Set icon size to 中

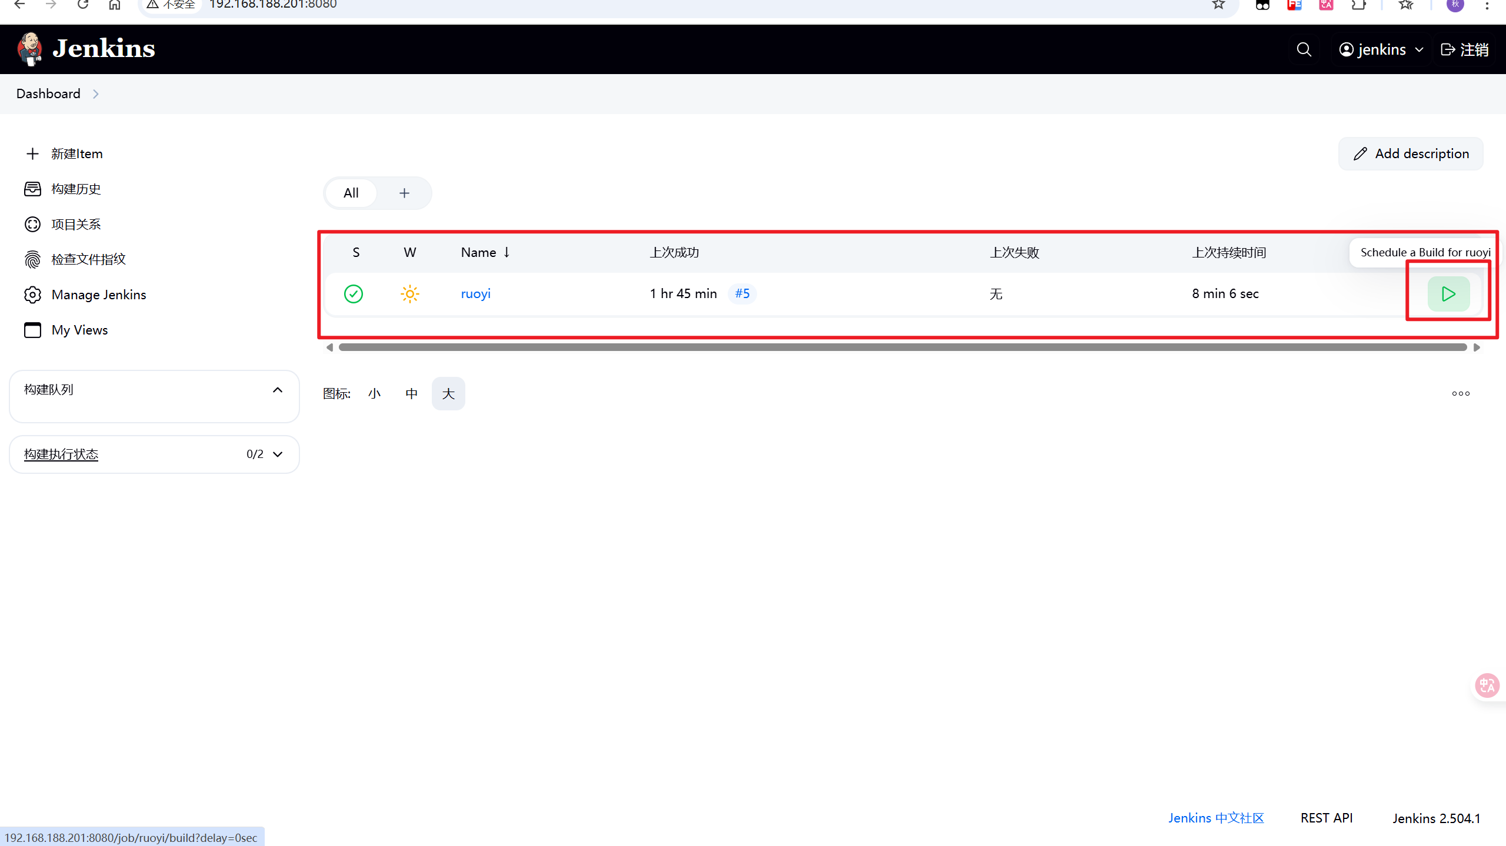pyautogui.click(x=411, y=394)
